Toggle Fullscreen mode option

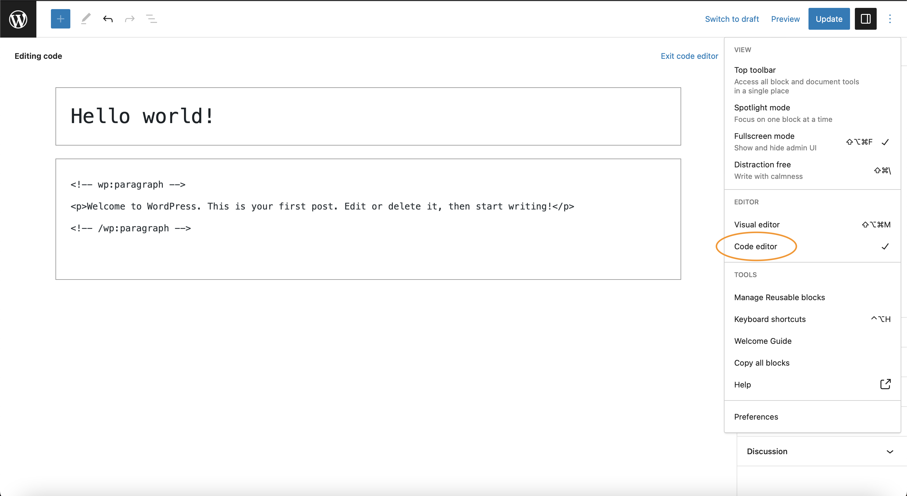[x=812, y=142]
